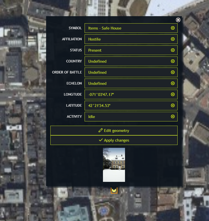The width and height of the screenshot is (209, 221).
Task: Open the Echelon dropdown showing Undefined
Action: 127,83
